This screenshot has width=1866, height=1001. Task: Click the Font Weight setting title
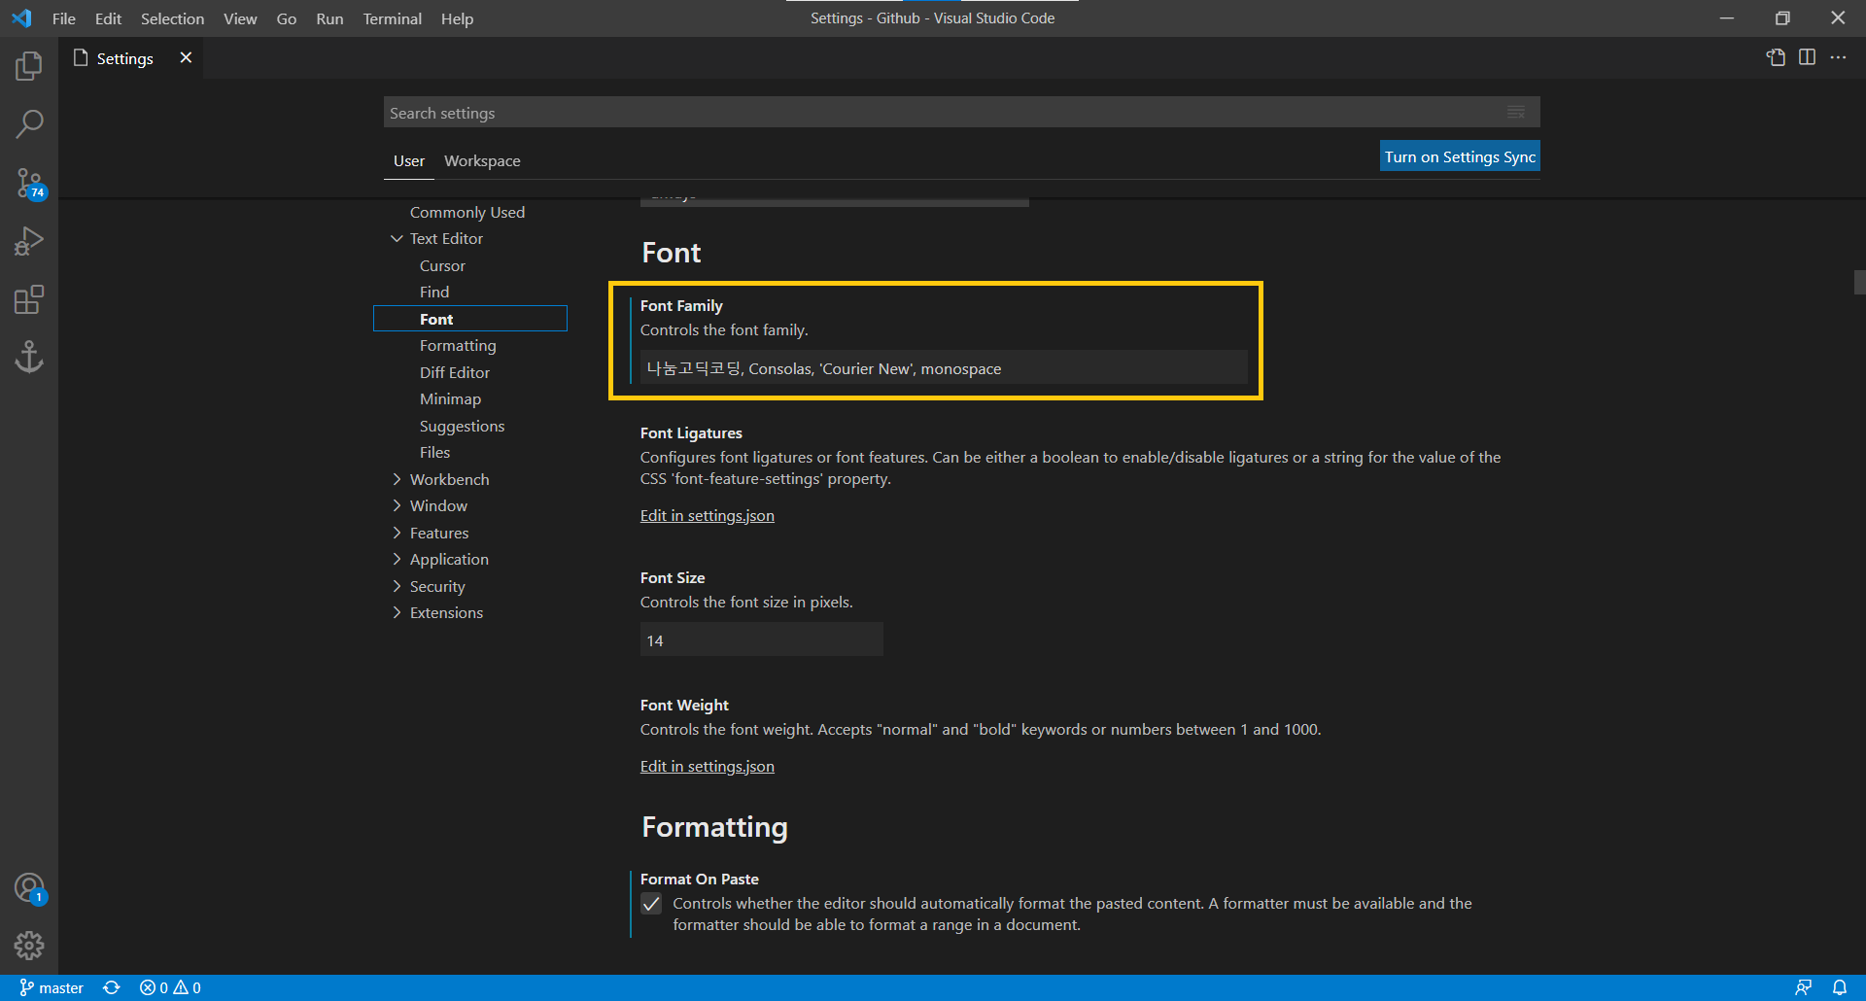(684, 705)
